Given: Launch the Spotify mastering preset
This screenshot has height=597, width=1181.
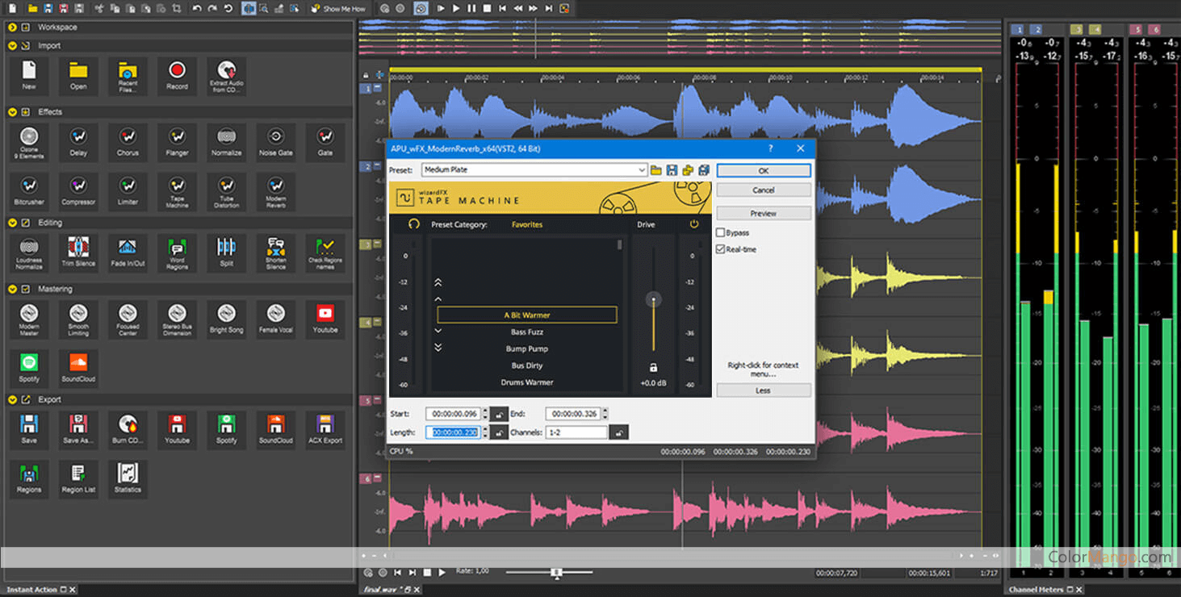Looking at the screenshot, I should (x=29, y=366).
